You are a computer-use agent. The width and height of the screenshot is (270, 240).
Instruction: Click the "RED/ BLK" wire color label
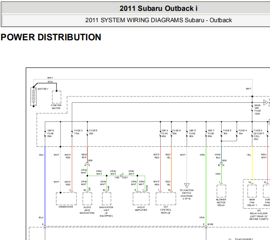(84, 156)
